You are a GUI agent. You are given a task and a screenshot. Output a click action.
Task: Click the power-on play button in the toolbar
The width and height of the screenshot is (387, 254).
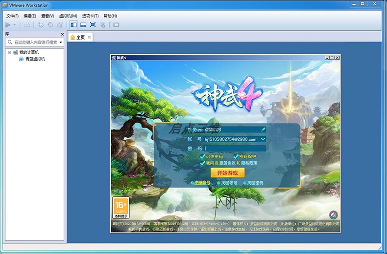(8, 25)
